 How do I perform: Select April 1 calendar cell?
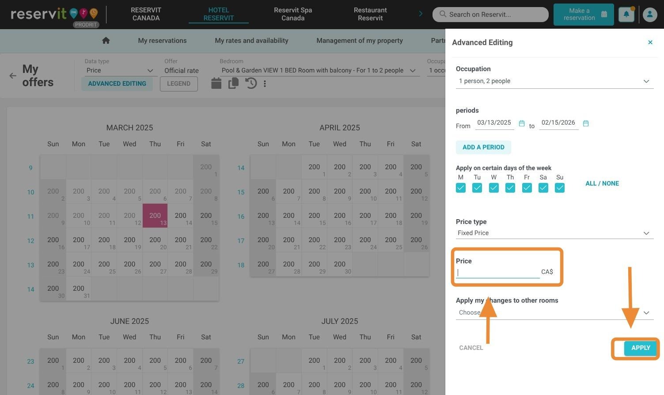point(314,167)
